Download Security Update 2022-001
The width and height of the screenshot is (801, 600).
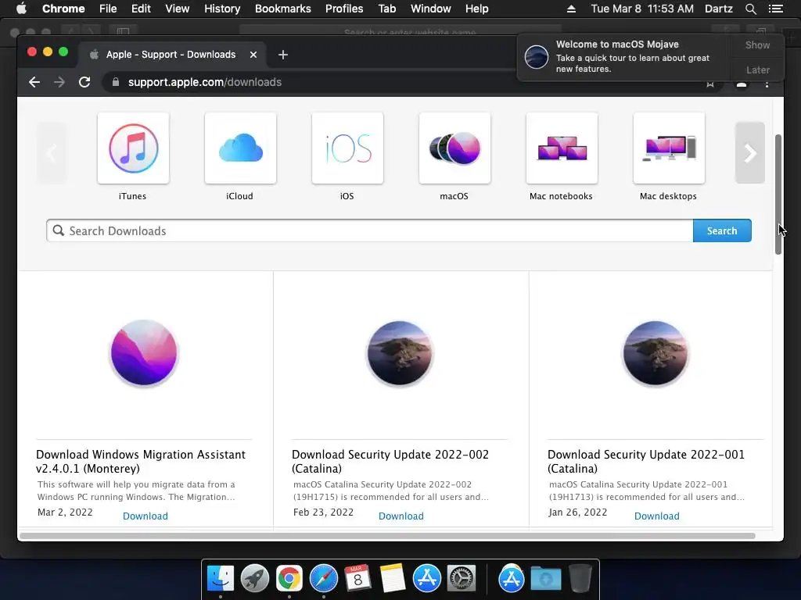click(x=657, y=516)
